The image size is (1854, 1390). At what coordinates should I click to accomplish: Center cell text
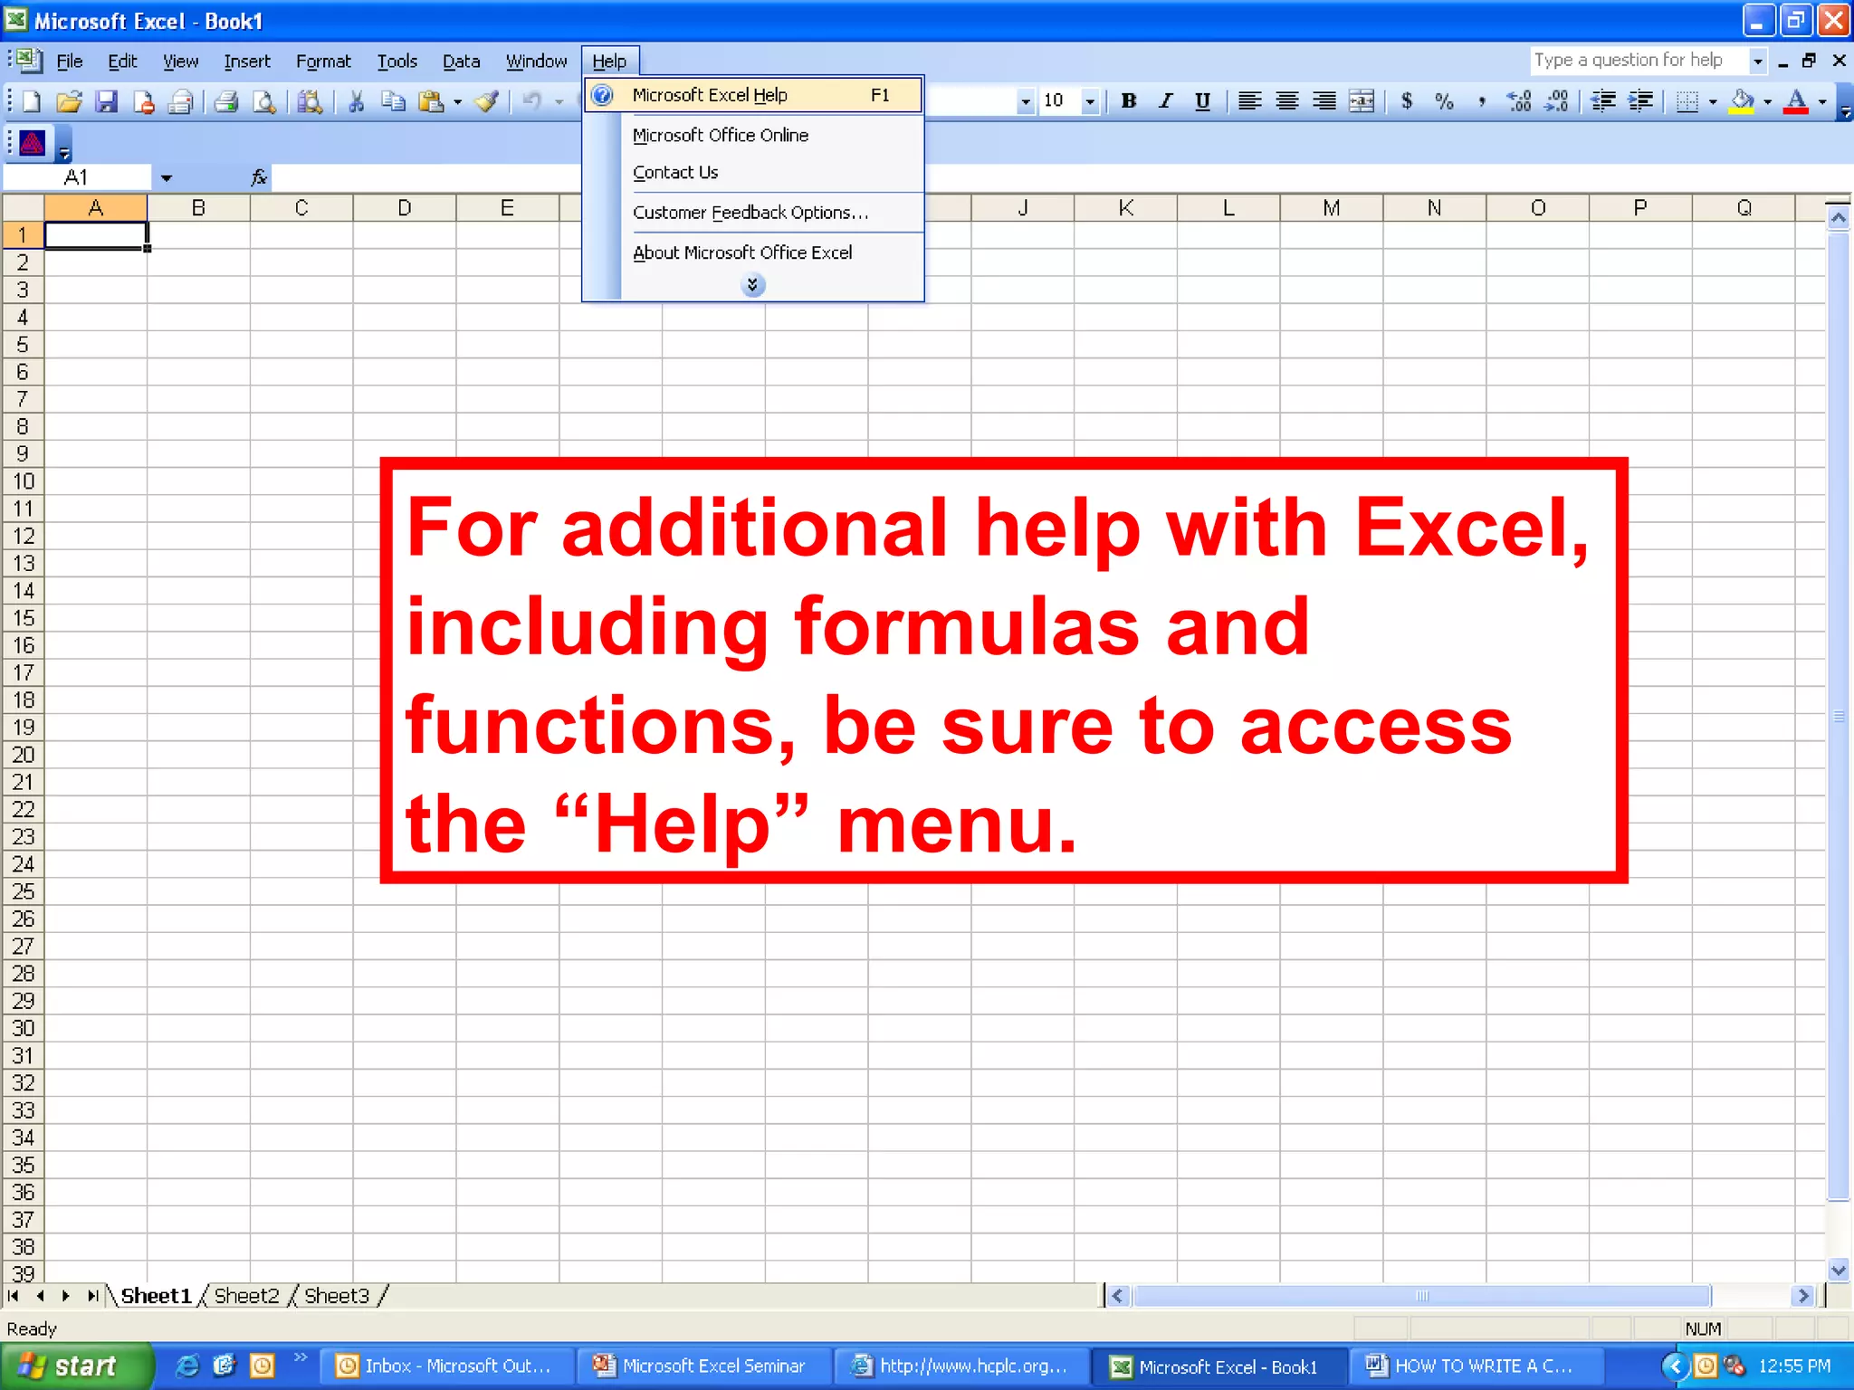coord(1286,101)
